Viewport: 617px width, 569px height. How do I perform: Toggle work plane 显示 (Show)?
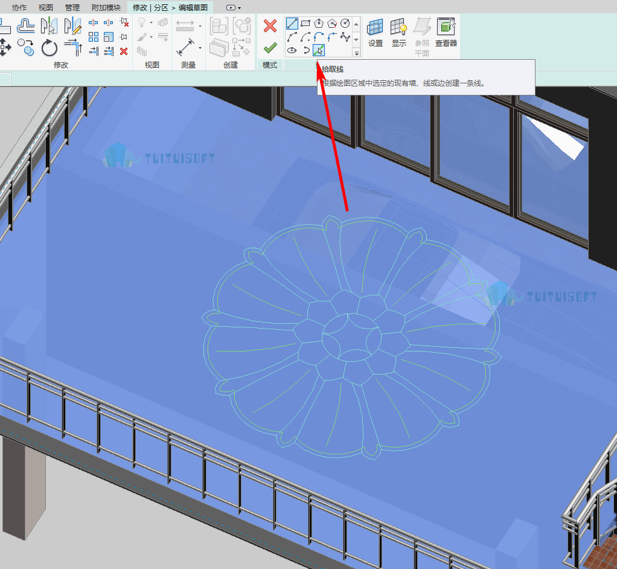coord(398,33)
